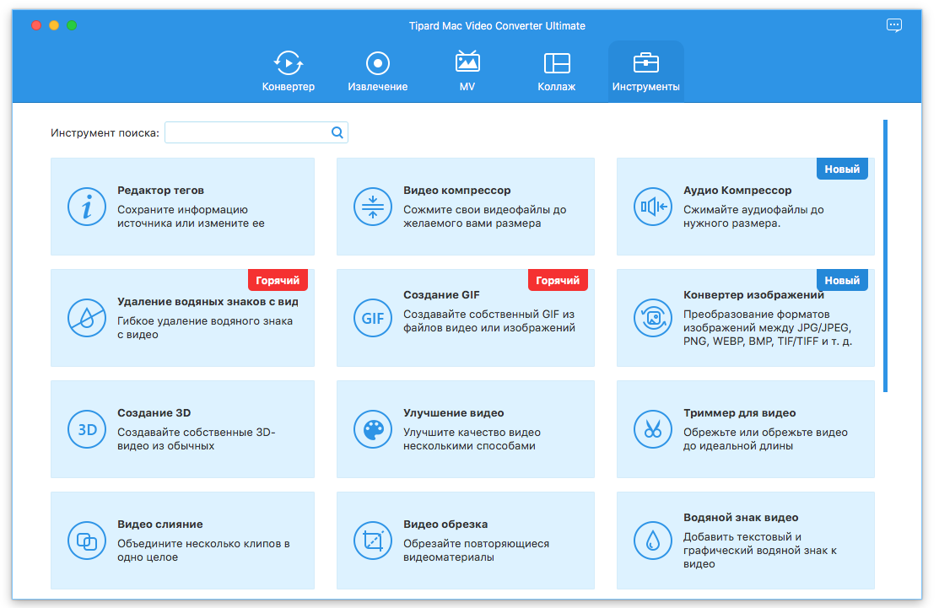Switch to the Коллаж tab
Screen dimensions: 939x608
556,72
